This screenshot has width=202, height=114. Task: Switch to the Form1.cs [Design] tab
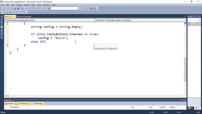point(24,17)
